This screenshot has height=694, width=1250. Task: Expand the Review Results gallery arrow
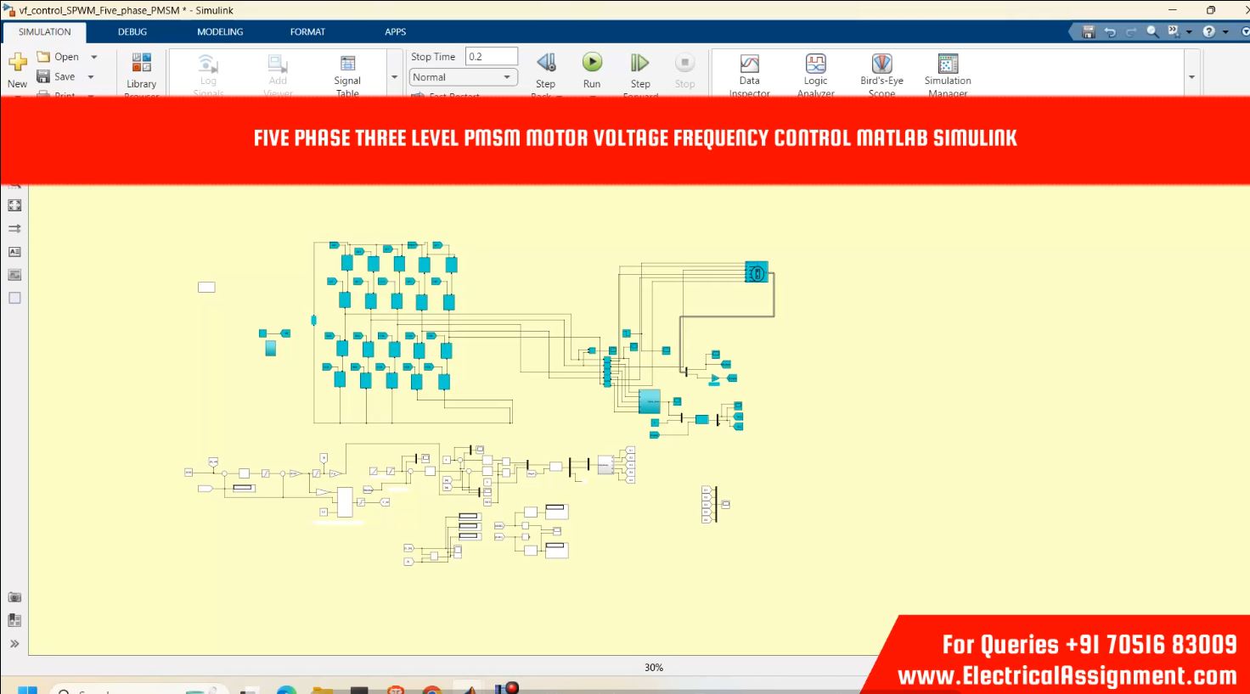[1191, 77]
